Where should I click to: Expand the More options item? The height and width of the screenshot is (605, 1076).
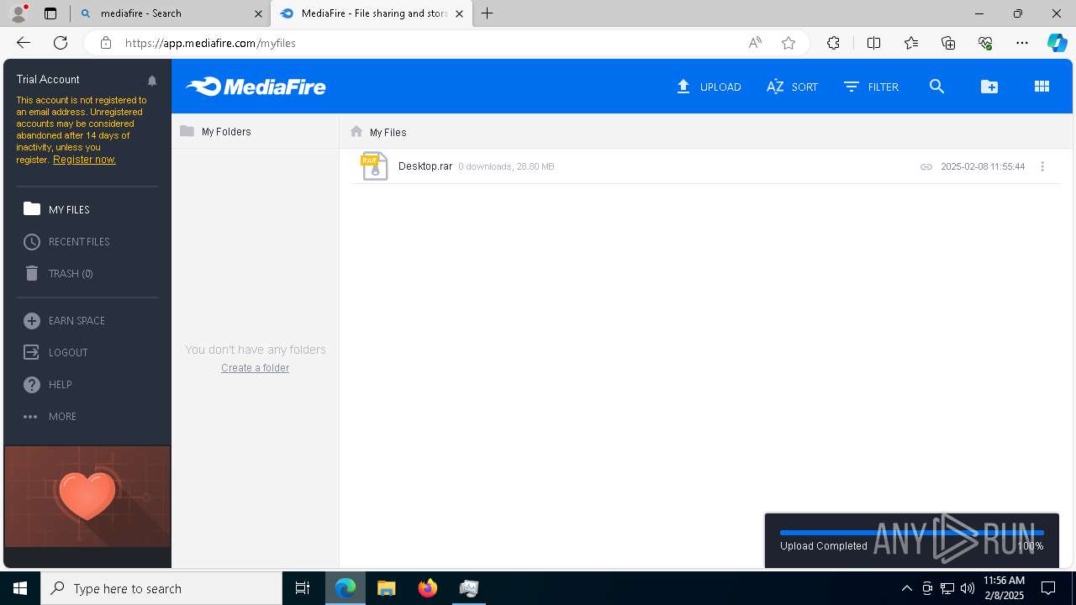pyautogui.click(x=50, y=417)
